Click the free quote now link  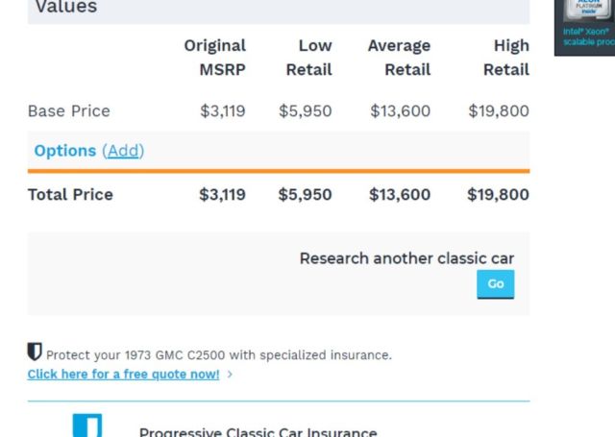point(123,375)
